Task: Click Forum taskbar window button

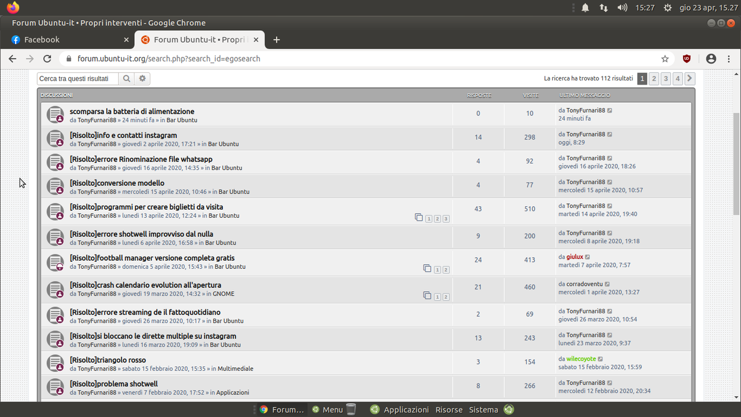Action: tap(281, 409)
